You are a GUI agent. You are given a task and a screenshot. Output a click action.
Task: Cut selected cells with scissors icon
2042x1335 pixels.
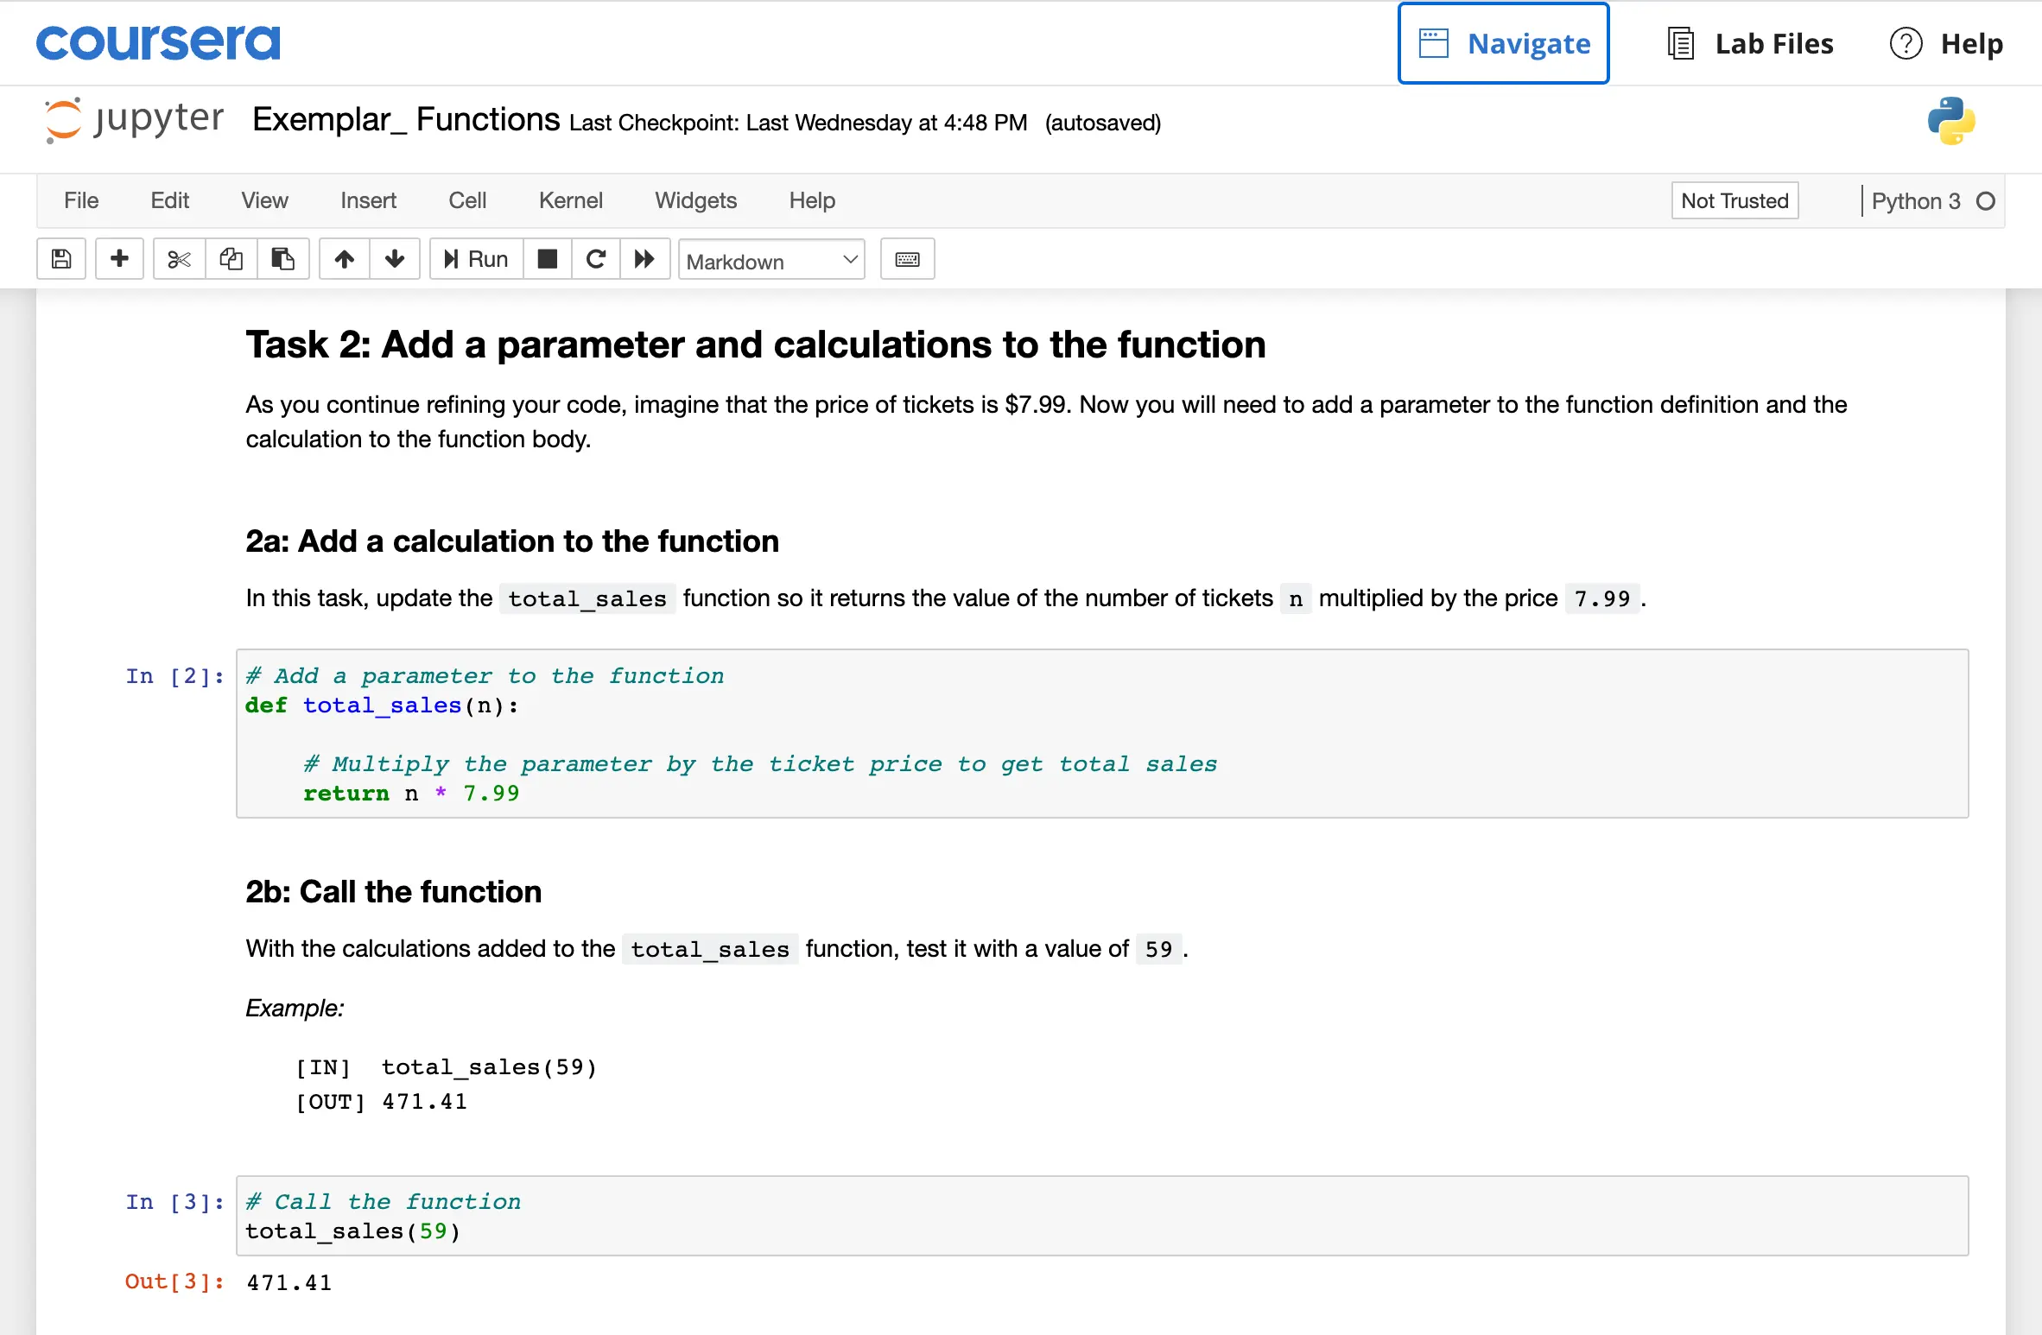(179, 259)
